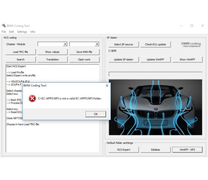Open the Settings menu
Viewport: 208px width, 180px height.
coord(22,32)
